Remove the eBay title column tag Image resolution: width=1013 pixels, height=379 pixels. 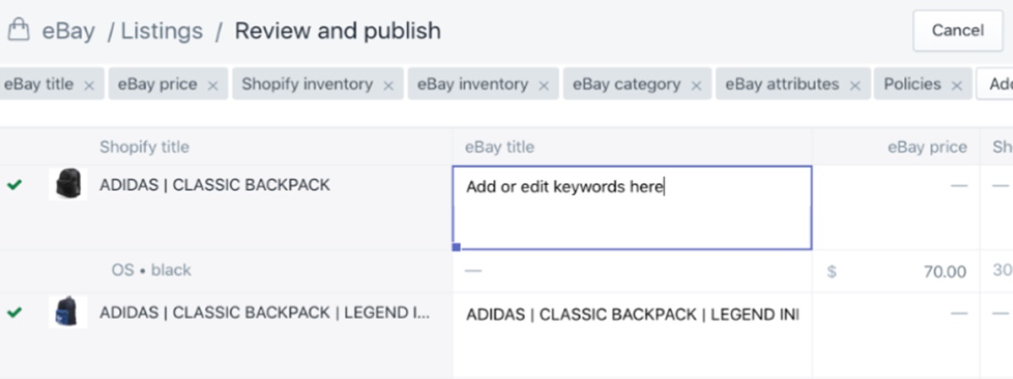89,85
